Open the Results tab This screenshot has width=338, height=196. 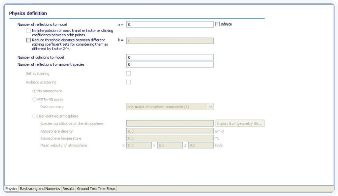[x=68, y=189]
